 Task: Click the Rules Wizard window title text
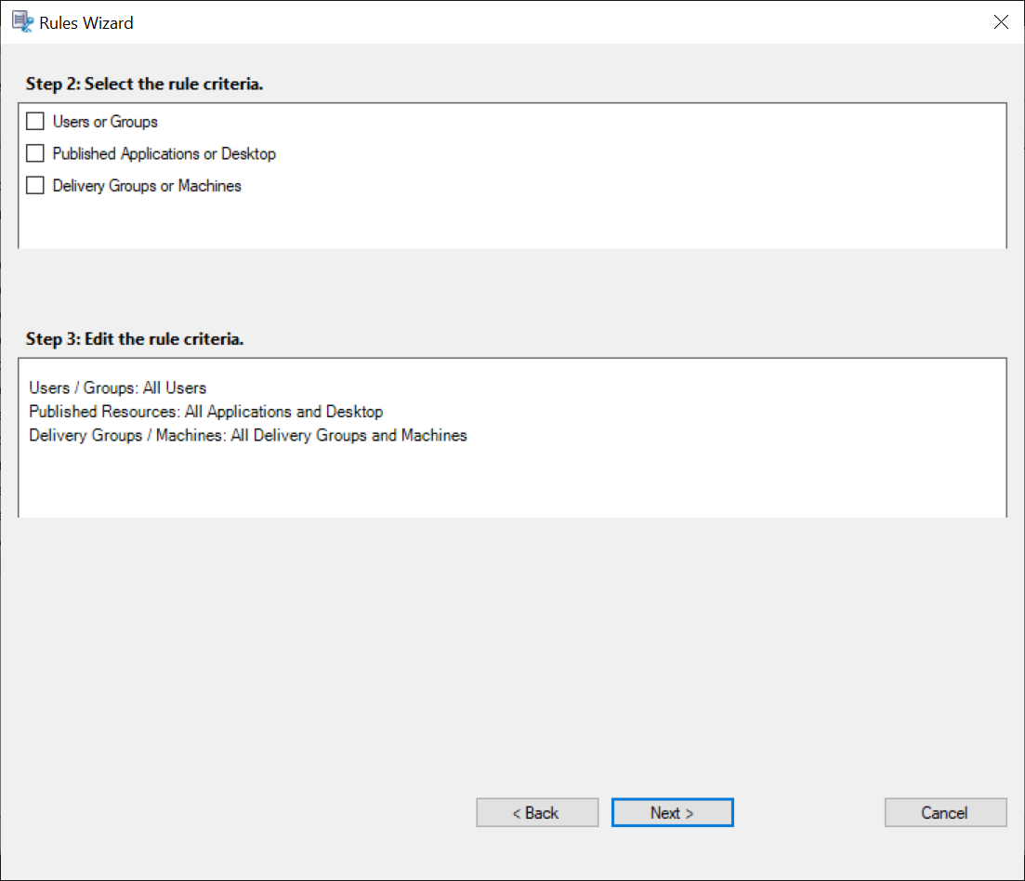(85, 21)
